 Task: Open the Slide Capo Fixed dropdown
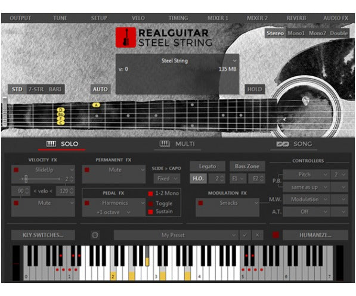(x=167, y=179)
